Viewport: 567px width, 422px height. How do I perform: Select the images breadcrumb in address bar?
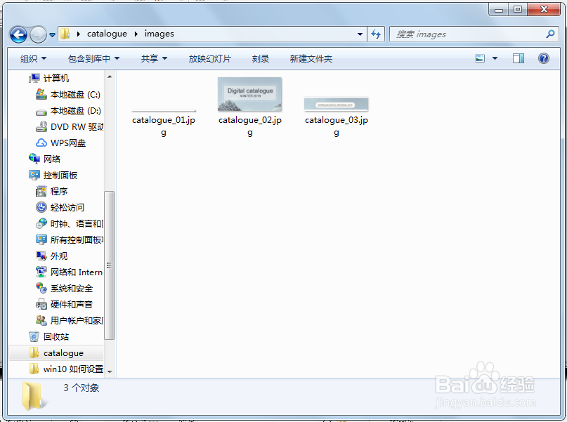point(159,34)
